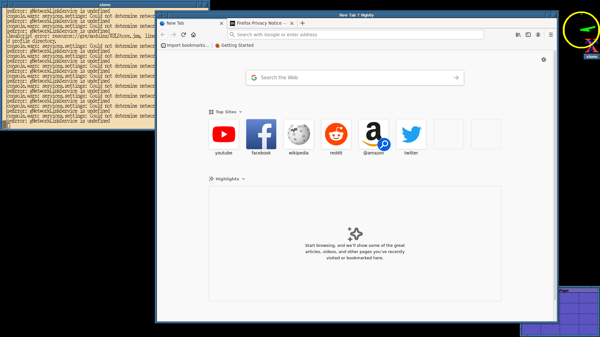Switch to Firefox Privacy Notice tab
This screenshot has width=600, height=337.
click(x=259, y=23)
